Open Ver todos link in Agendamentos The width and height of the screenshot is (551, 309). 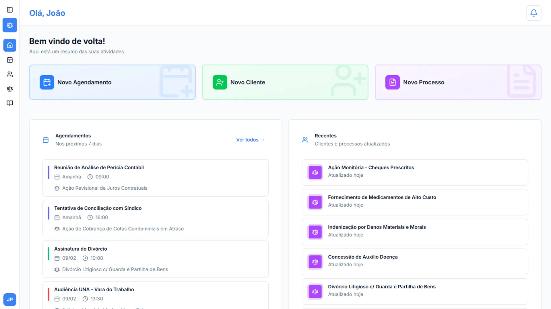coord(250,140)
